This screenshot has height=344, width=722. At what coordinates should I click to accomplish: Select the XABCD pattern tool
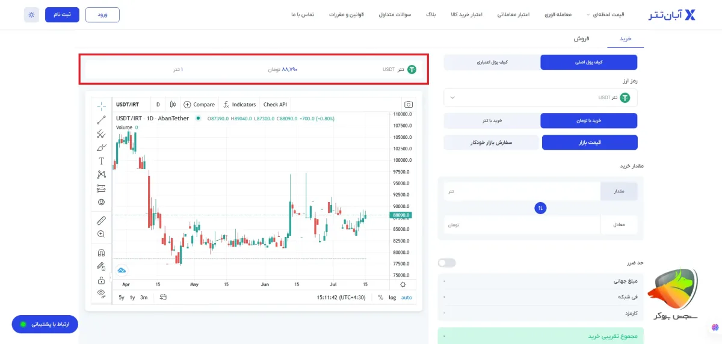[101, 174]
